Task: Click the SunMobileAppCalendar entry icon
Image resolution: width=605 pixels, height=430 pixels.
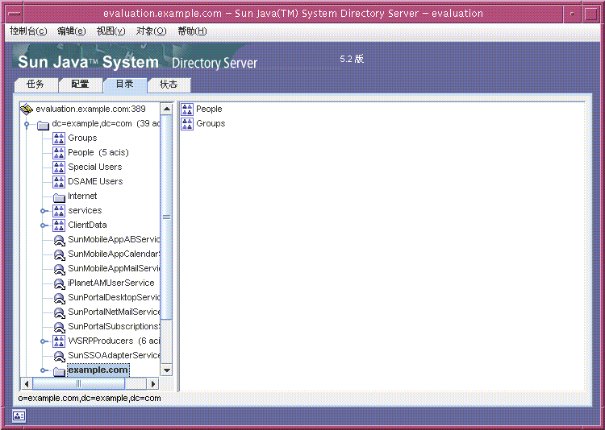Action: pos(59,254)
